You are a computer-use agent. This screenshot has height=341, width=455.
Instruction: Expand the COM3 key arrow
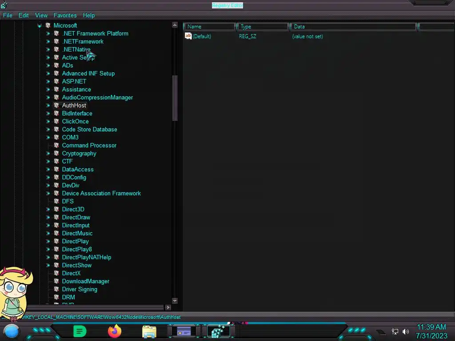click(x=48, y=138)
